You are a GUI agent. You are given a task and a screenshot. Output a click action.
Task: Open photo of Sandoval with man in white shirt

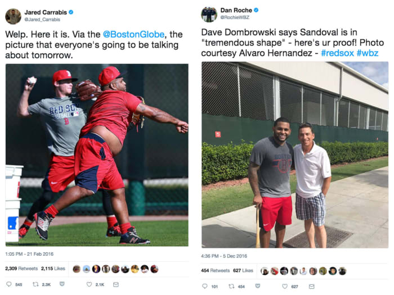pos(295,155)
